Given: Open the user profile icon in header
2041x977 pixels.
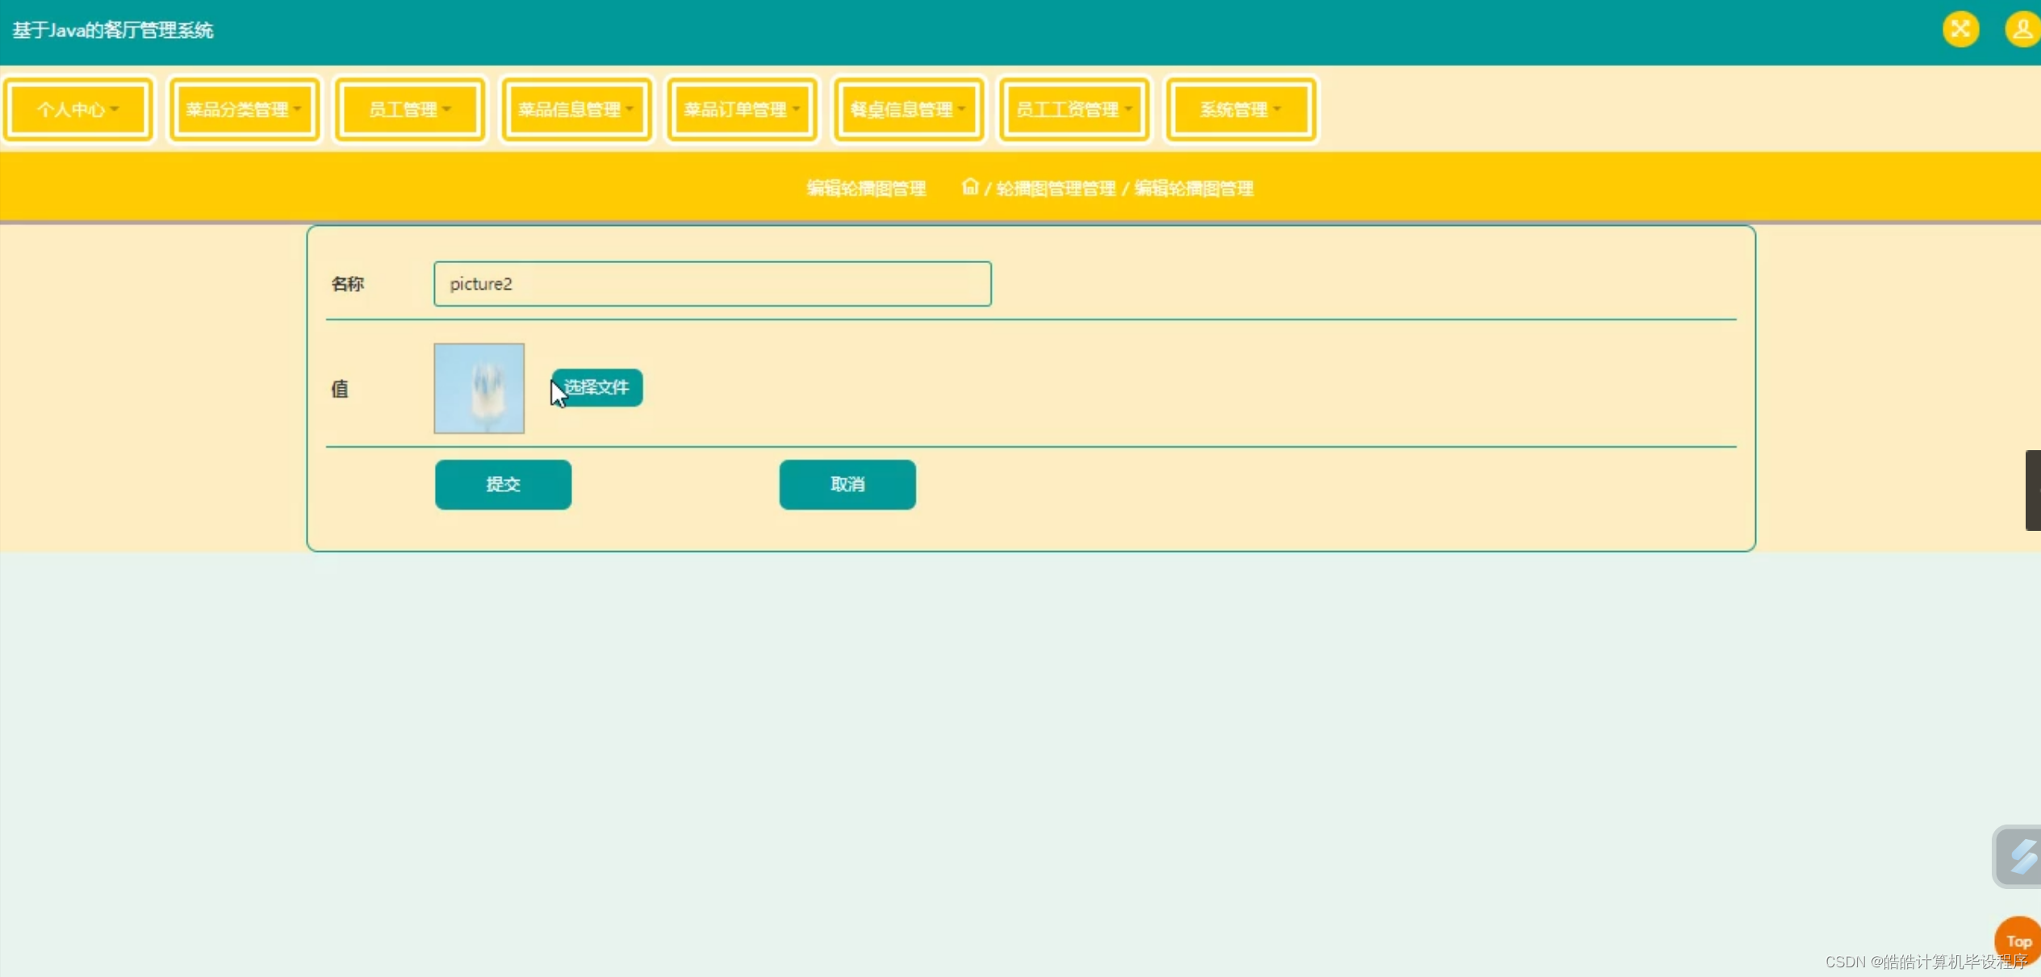Looking at the screenshot, I should (x=2022, y=30).
